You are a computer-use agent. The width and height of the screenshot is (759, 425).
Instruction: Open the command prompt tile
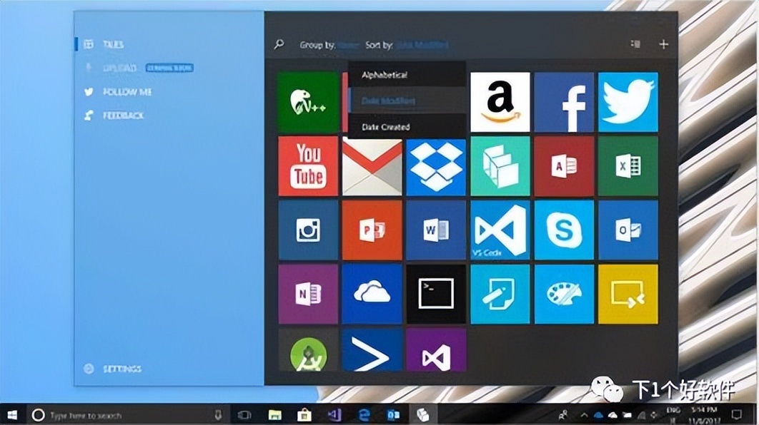(436, 294)
